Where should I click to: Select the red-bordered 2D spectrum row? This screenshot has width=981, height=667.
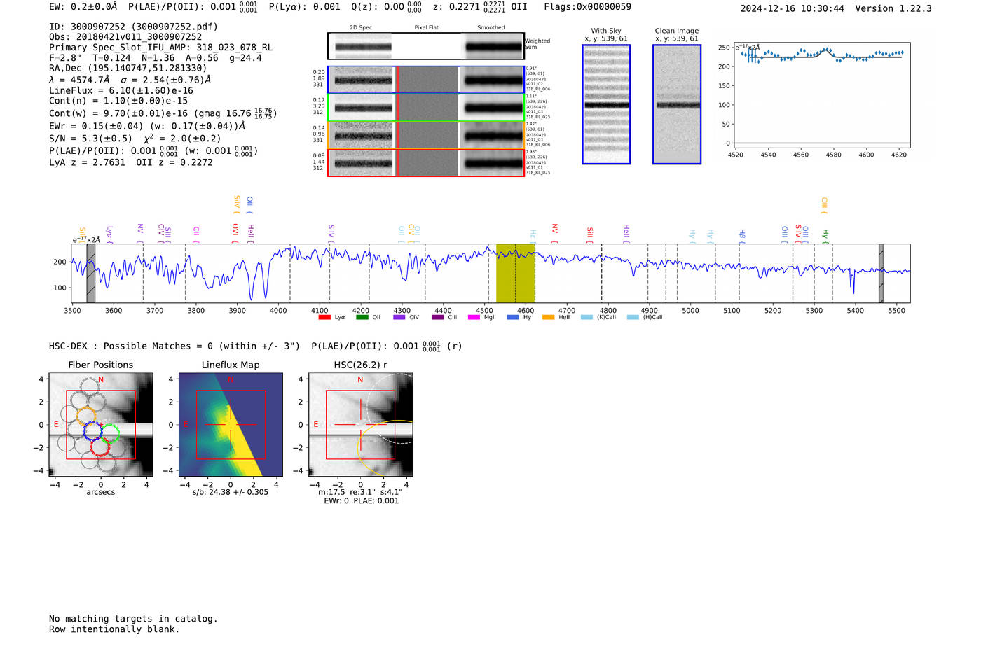point(426,163)
